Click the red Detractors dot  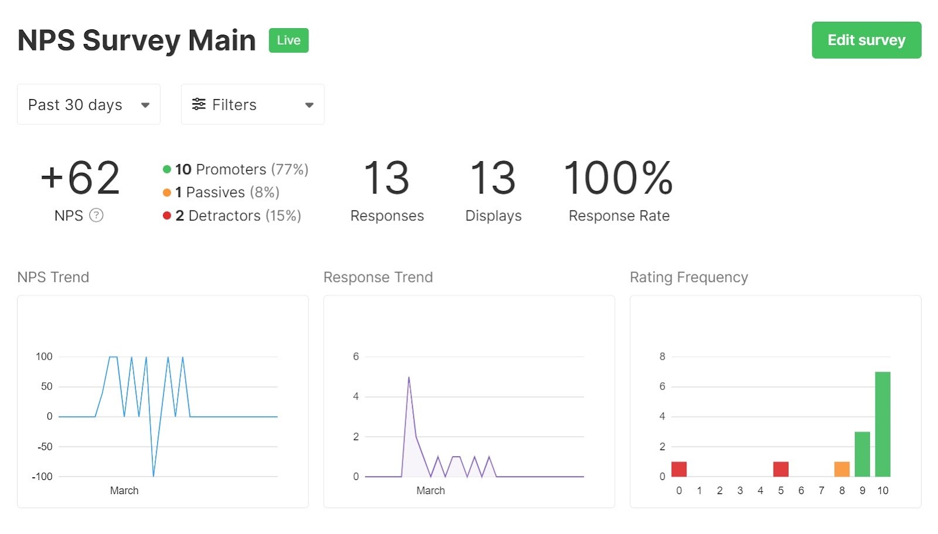click(166, 216)
